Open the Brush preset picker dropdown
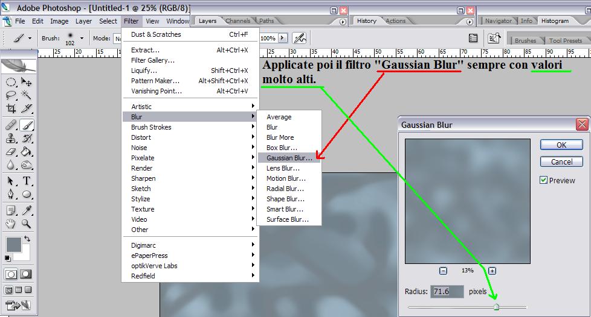The height and width of the screenshot is (317, 591). click(x=82, y=38)
